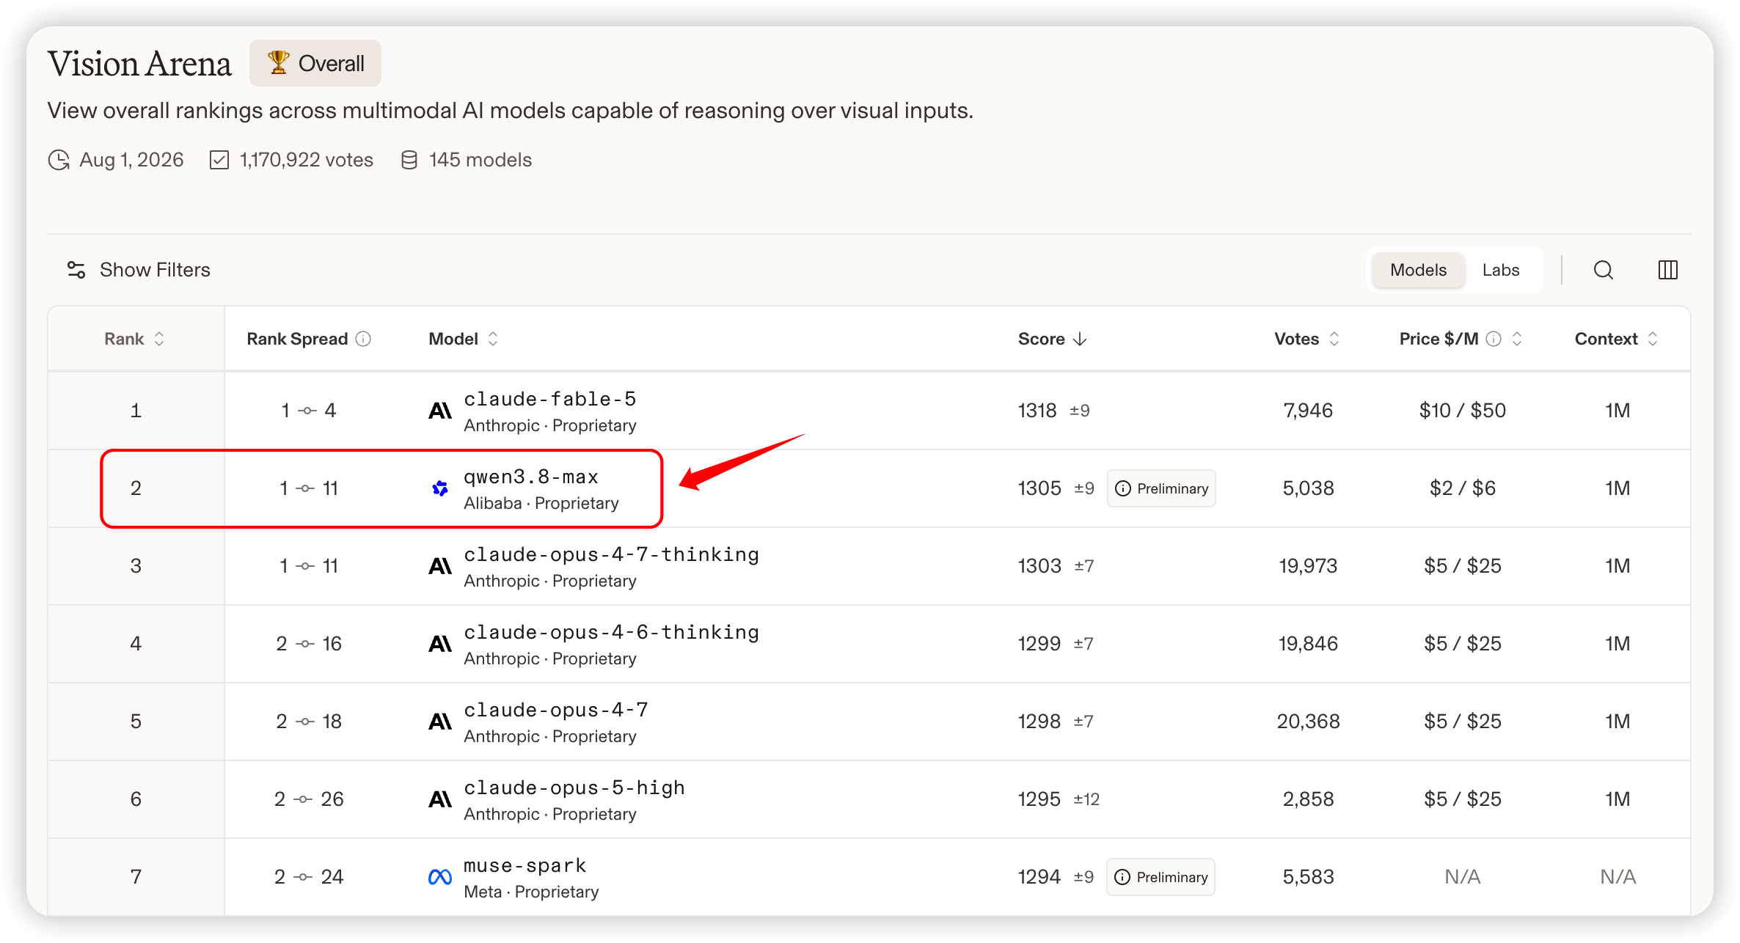Open the claude-opus-4-7-thinking model link

click(x=612, y=554)
